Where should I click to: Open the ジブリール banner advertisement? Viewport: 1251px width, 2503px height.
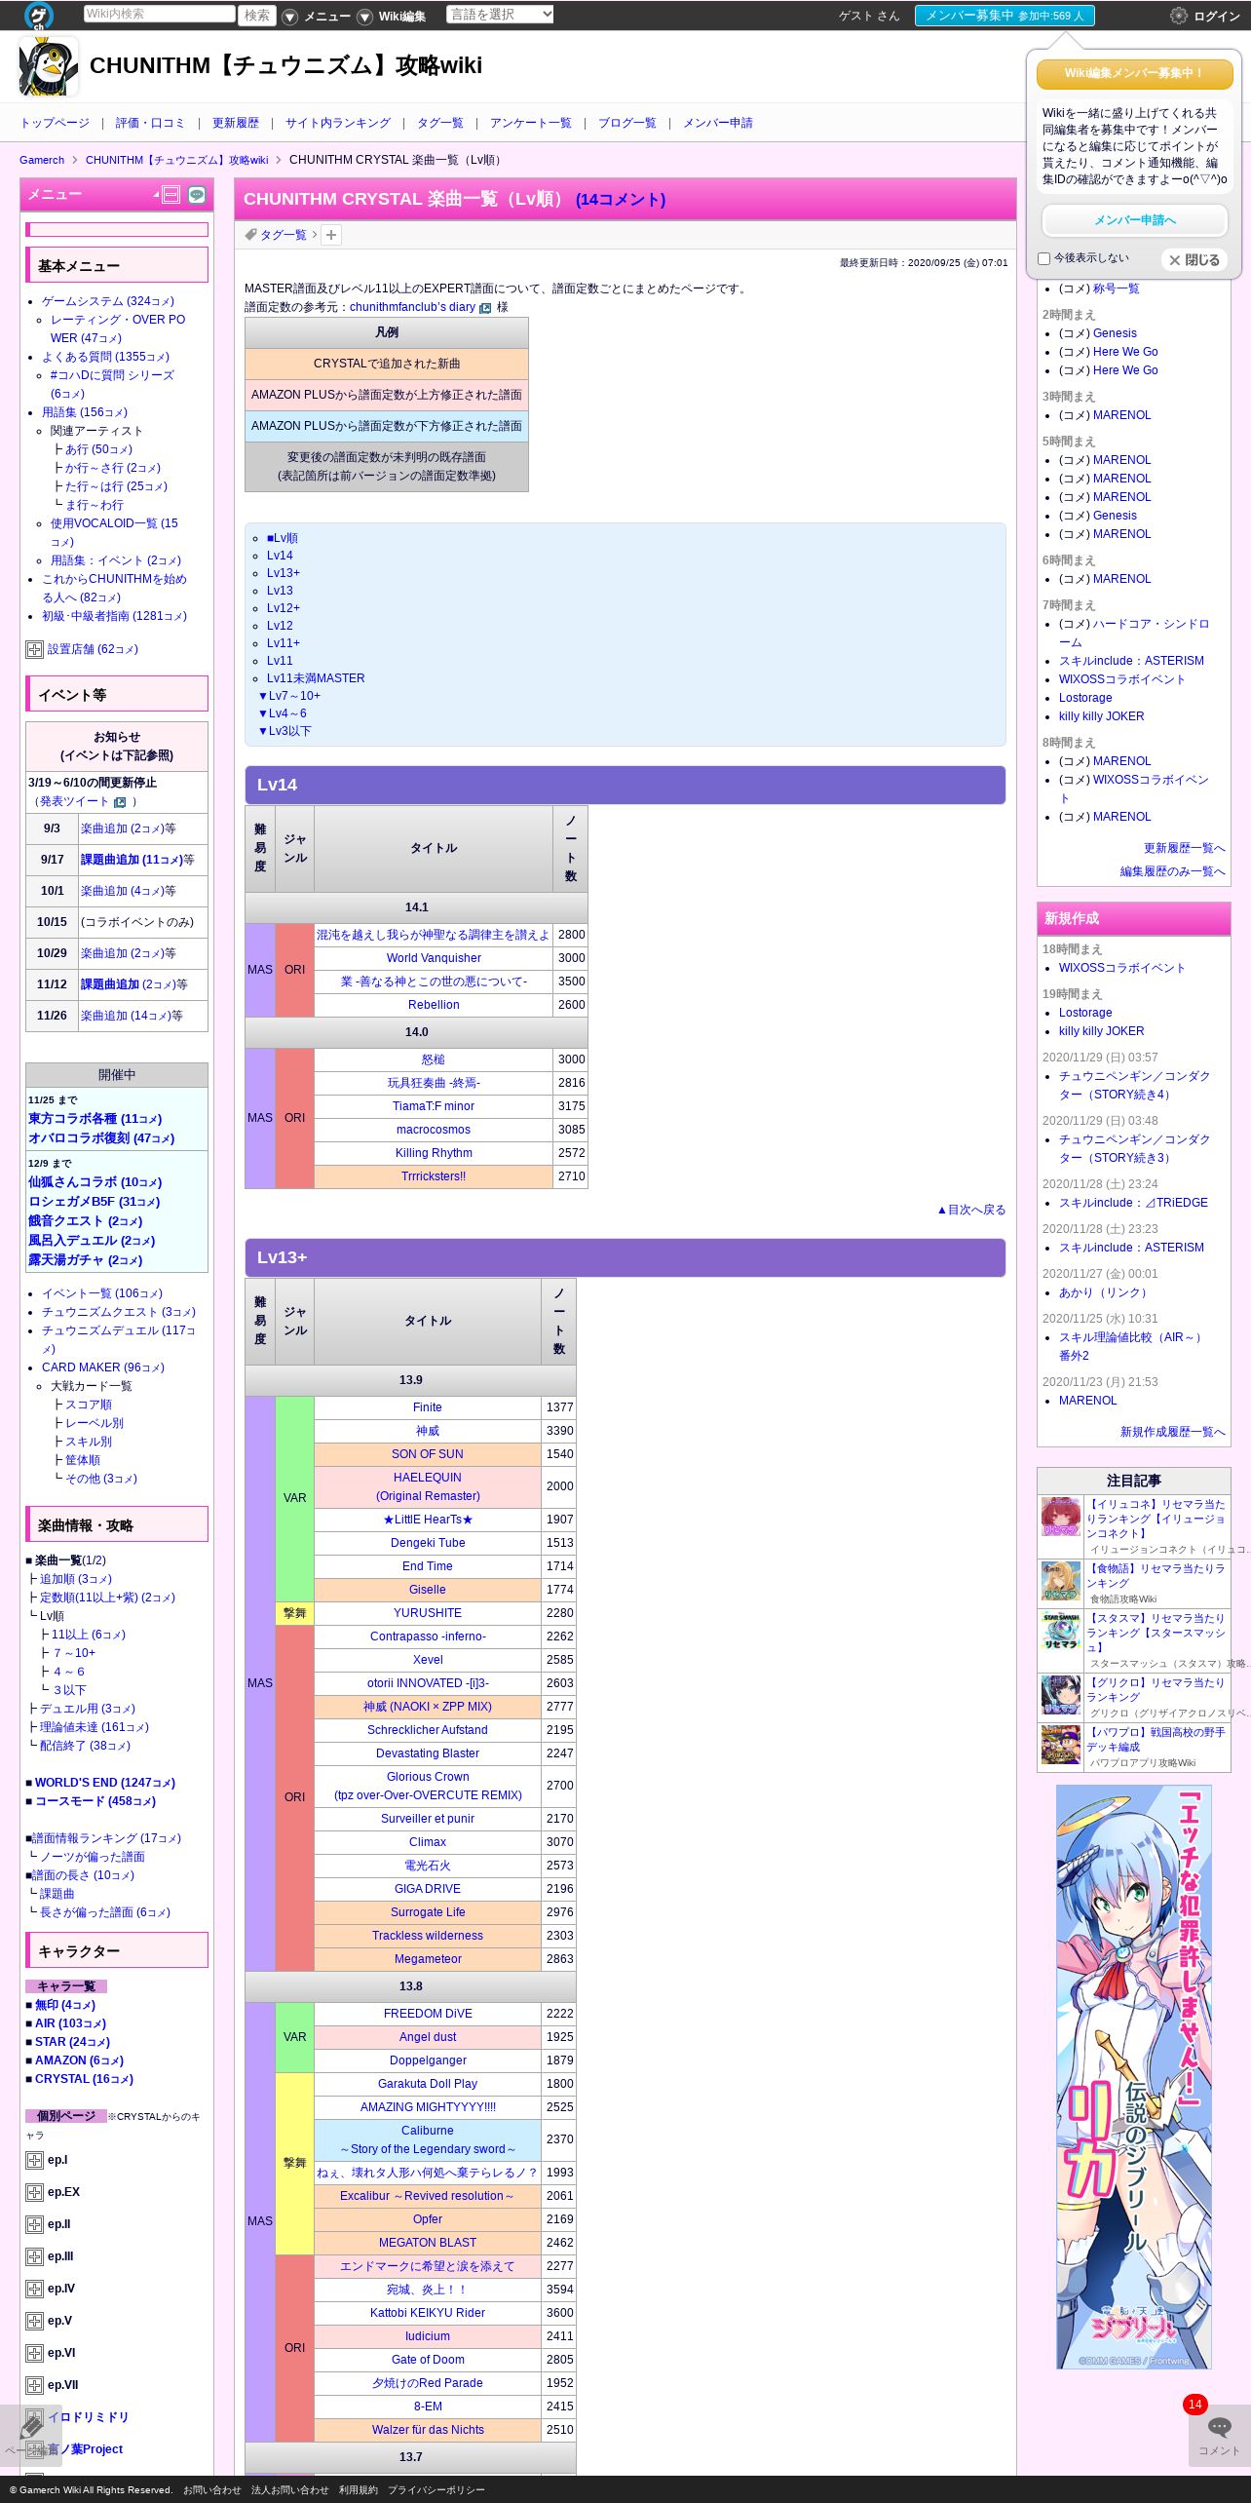[1133, 2077]
